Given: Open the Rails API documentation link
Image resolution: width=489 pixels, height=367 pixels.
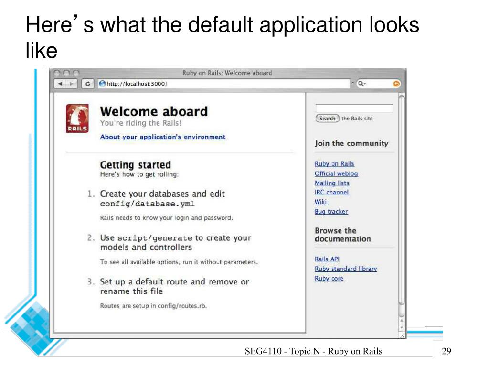Looking at the screenshot, I should [x=327, y=259].
